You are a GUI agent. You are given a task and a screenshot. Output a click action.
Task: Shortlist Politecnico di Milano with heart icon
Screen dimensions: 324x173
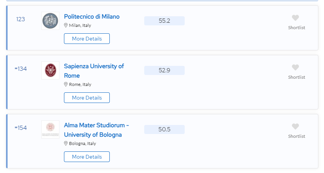coord(296,18)
